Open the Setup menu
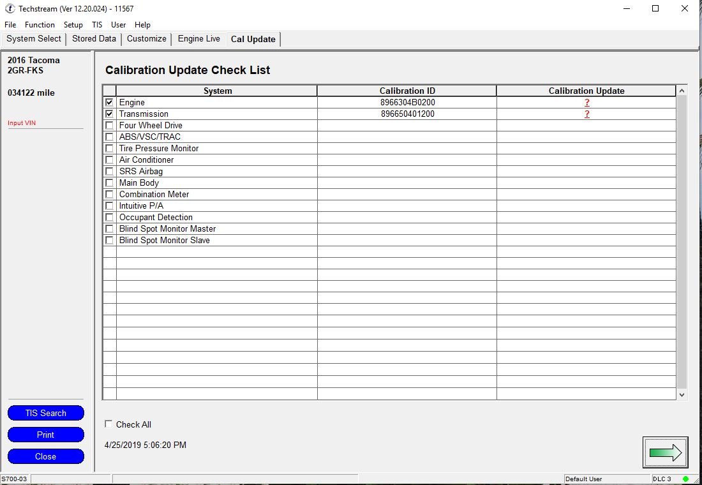Screen dimensions: 702x485 pyautogui.click(x=73, y=25)
